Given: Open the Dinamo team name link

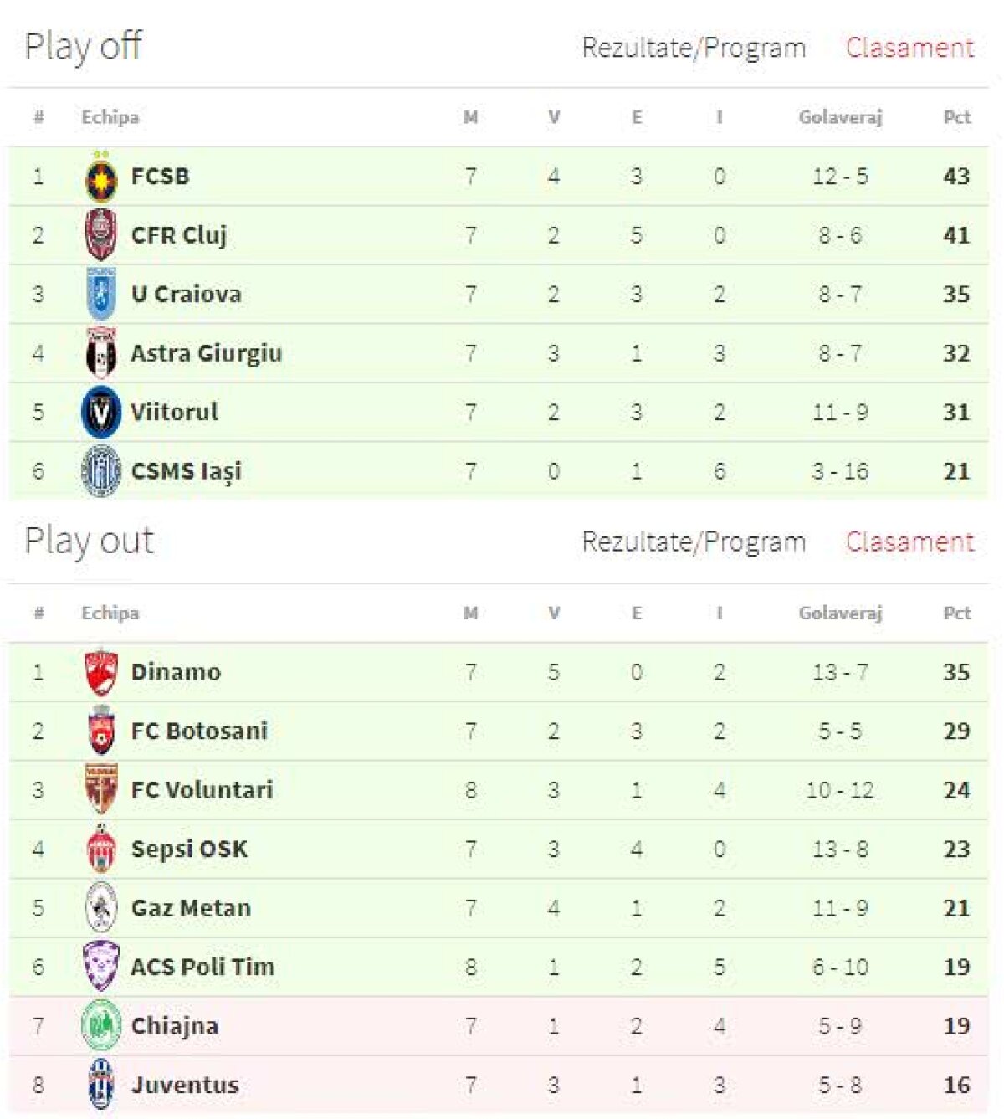Looking at the screenshot, I should click(x=176, y=673).
